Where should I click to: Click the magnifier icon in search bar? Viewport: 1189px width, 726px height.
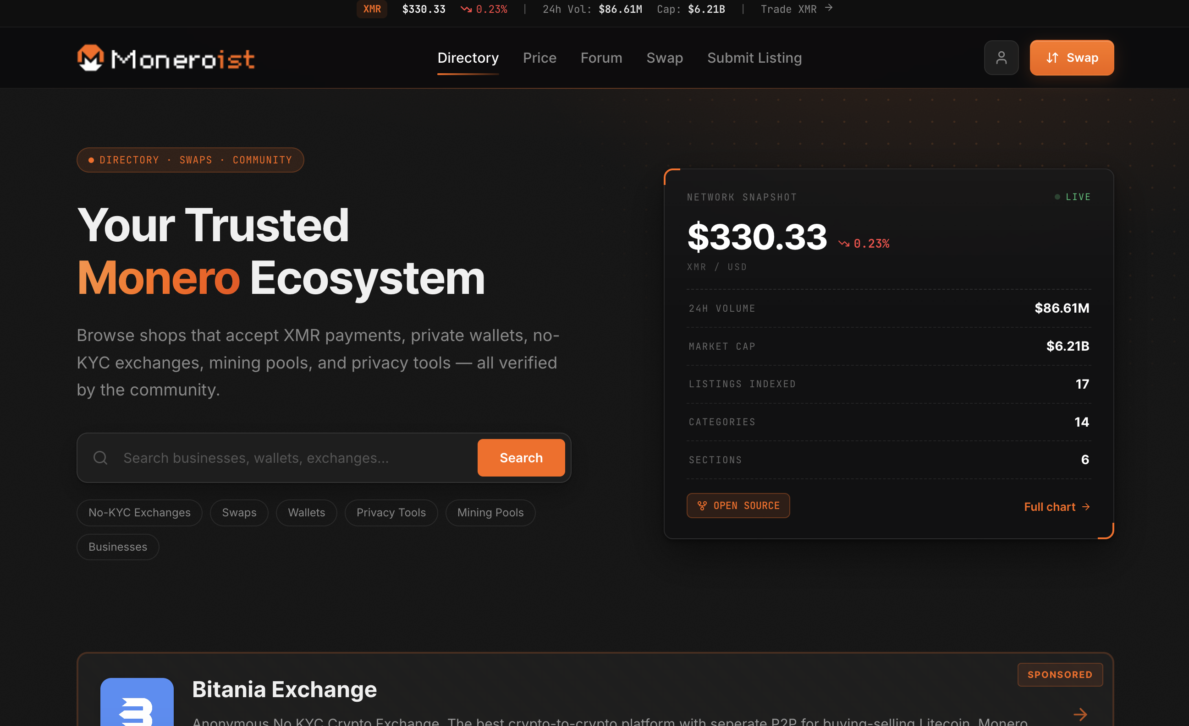pyautogui.click(x=100, y=458)
